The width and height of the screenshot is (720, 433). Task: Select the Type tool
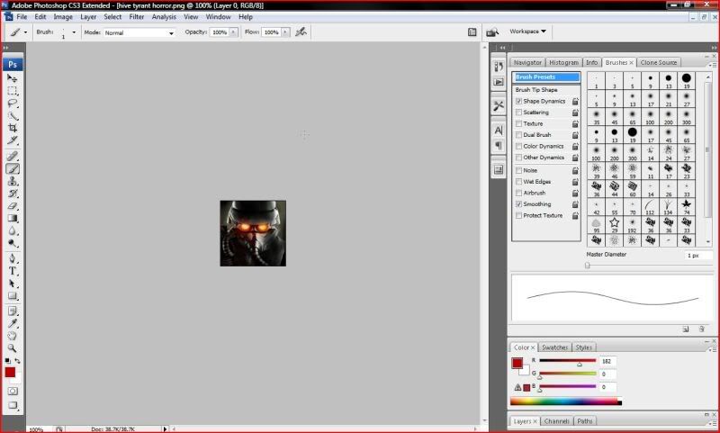(x=13, y=271)
